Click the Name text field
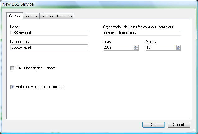The image size is (198, 134). point(49,33)
